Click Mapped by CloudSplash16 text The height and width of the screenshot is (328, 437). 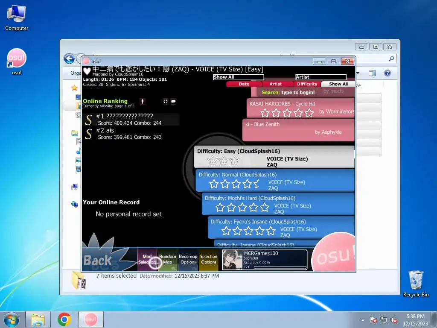pyautogui.click(x=118, y=74)
